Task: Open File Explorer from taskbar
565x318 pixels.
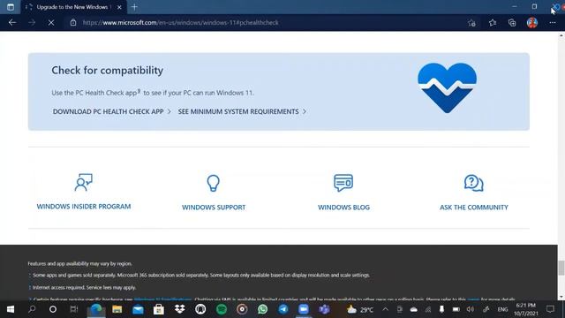Action: [117, 309]
